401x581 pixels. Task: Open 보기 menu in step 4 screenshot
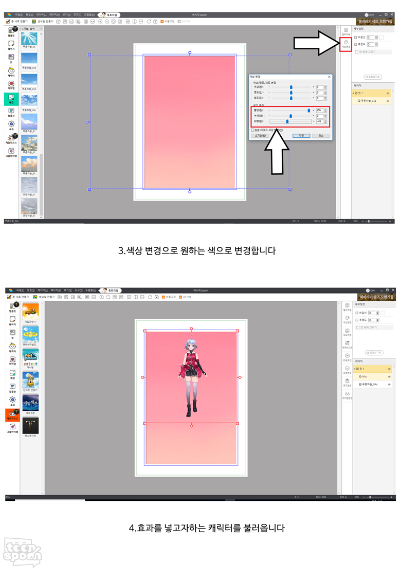coord(67,290)
